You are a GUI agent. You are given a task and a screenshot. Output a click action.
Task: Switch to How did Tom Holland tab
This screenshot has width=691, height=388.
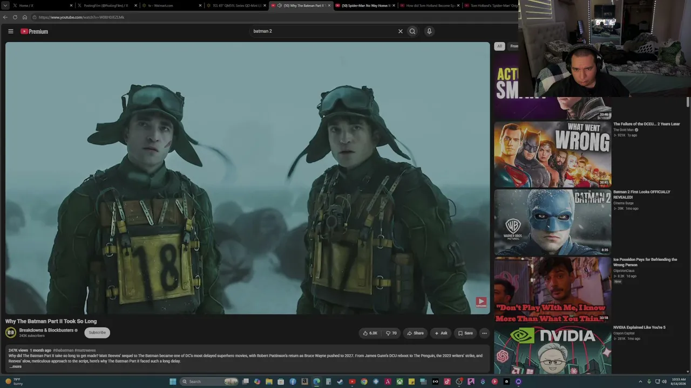point(430,5)
